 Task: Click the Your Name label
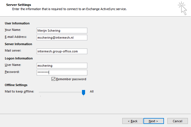point(13,30)
